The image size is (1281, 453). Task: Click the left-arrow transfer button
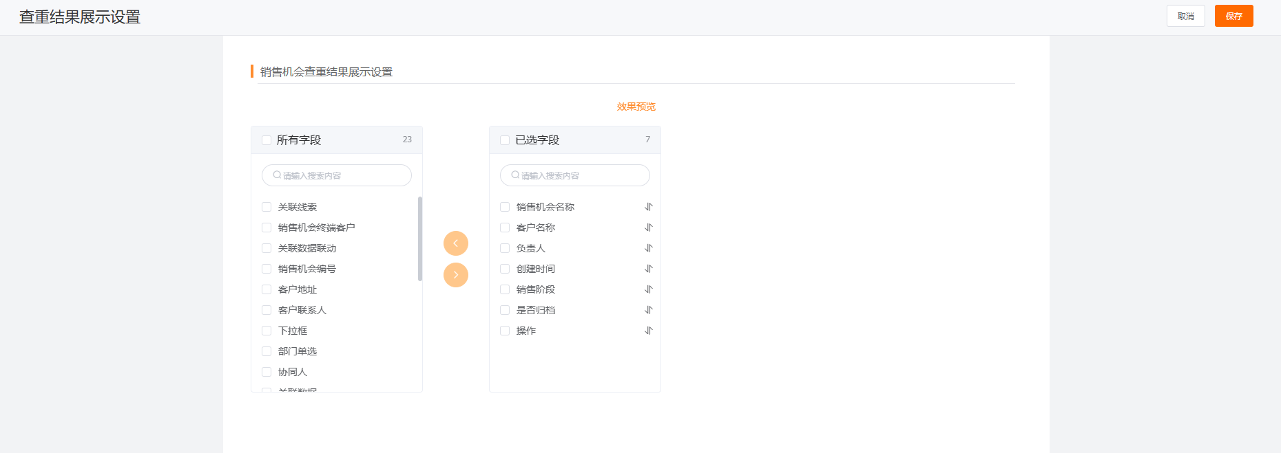tap(456, 243)
